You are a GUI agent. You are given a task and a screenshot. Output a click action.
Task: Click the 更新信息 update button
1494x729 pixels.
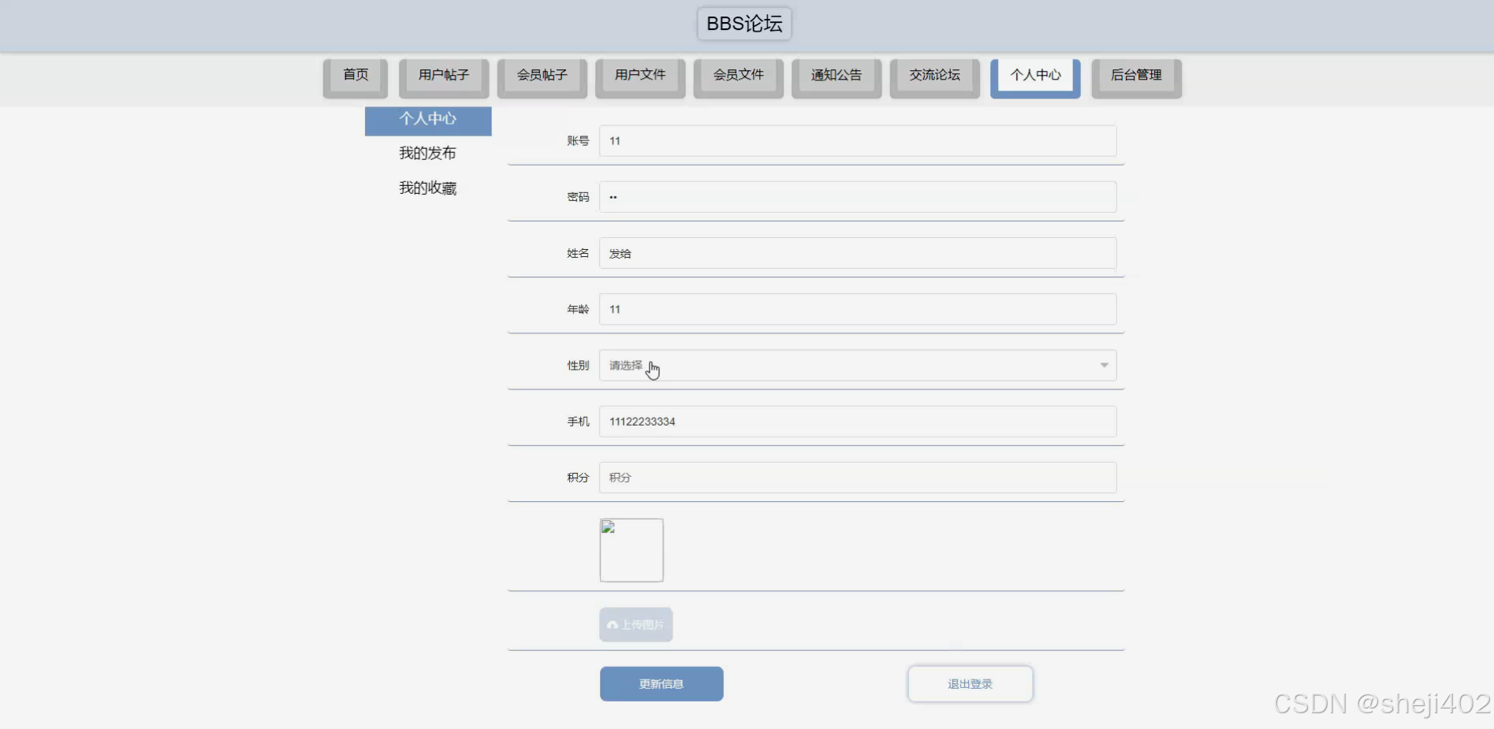coord(661,683)
